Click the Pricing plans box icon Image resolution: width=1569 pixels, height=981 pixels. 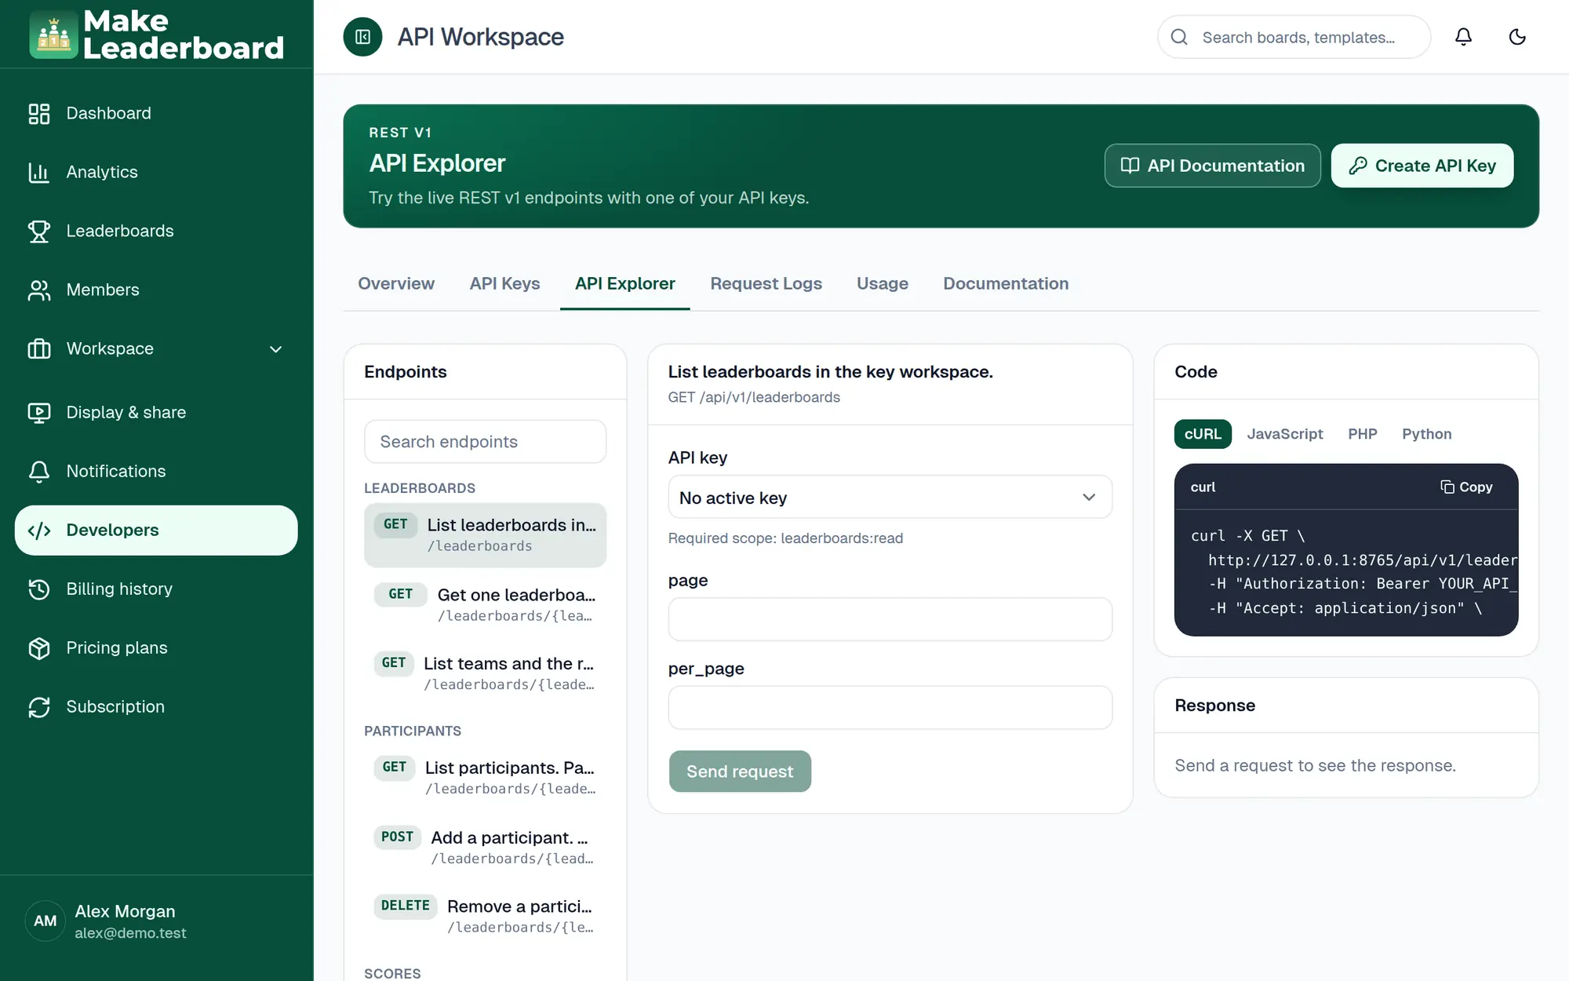[x=39, y=648]
